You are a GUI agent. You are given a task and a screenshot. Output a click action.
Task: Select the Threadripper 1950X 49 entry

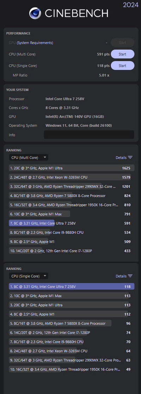72,369
